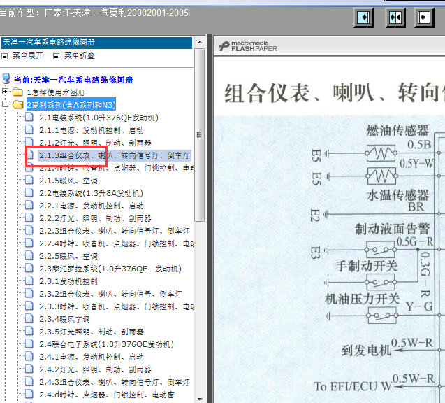Click the left-pane expand arrow button in the header

[363, 17]
